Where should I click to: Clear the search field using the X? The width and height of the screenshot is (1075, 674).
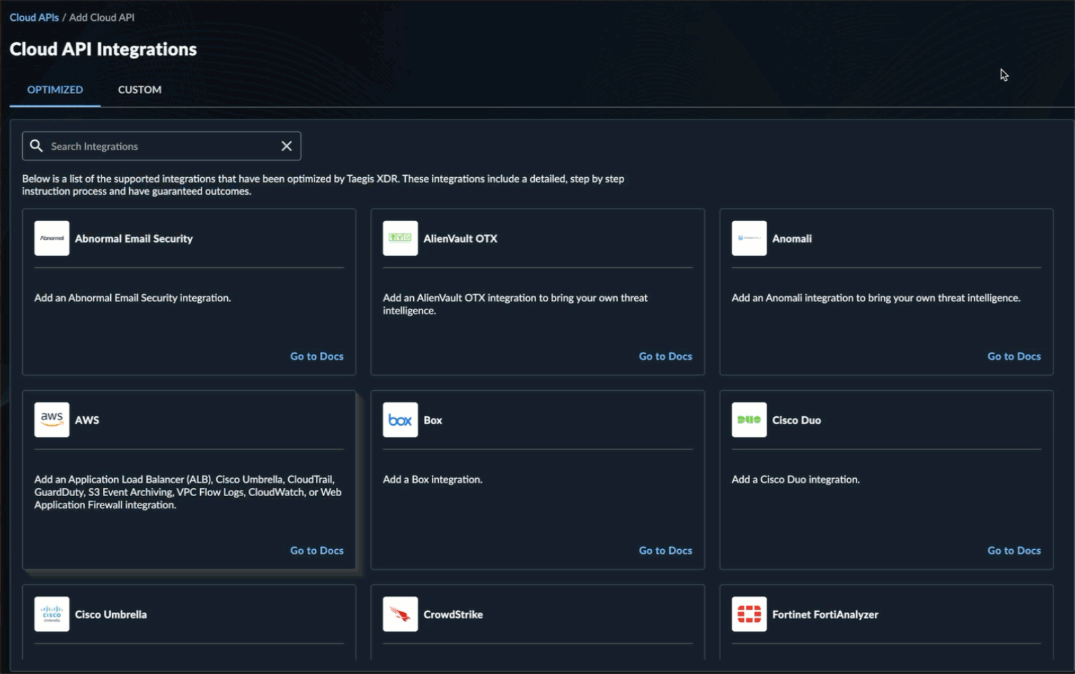pos(286,146)
